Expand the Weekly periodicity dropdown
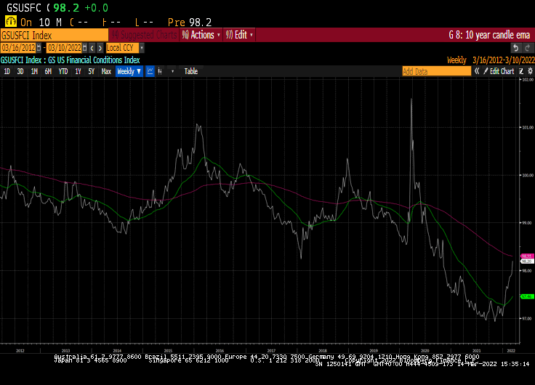Viewport: 535px width, 385px height. 129,71
